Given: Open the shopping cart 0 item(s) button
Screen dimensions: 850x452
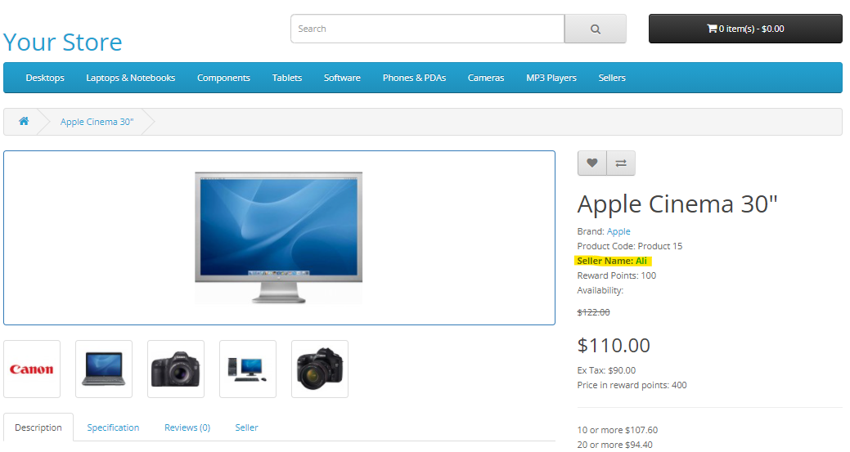Looking at the screenshot, I should point(745,29).
